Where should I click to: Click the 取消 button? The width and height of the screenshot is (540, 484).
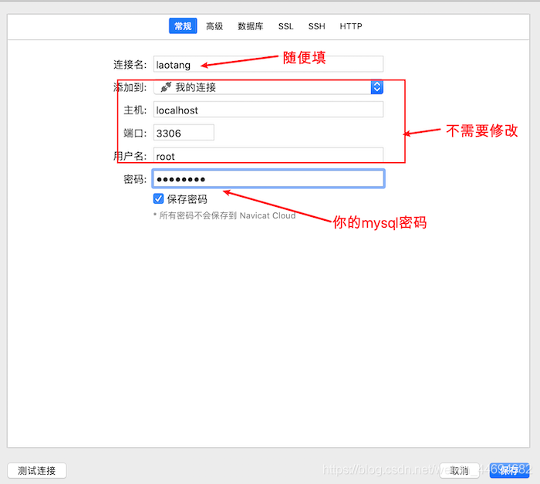(x=460, y=471)
